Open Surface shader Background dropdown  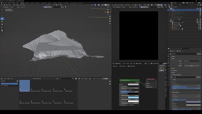pos(191,61)
